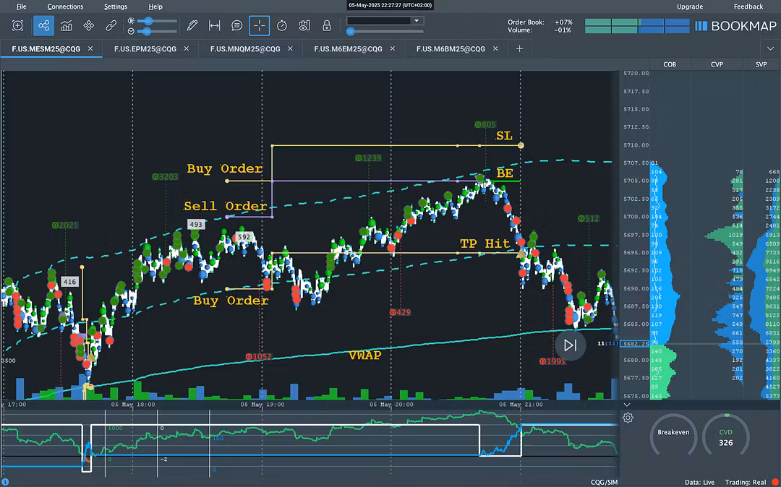Click the chain link icon in toolbar

pos(111,26)
